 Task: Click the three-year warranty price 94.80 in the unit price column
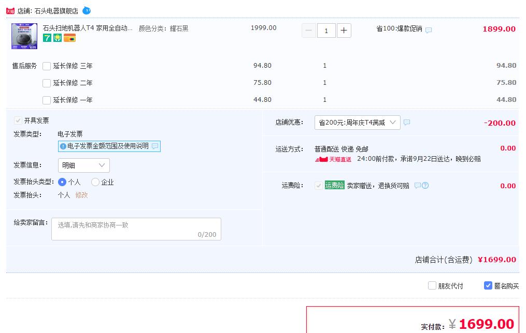[x=262, y=66]
